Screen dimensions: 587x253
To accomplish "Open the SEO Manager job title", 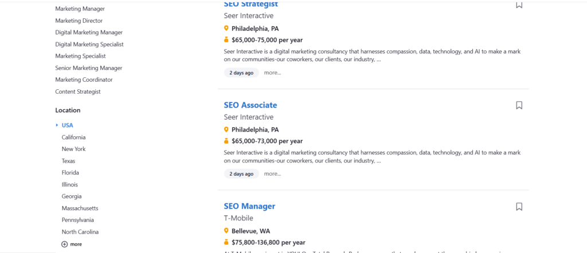I will coord(249,206).
